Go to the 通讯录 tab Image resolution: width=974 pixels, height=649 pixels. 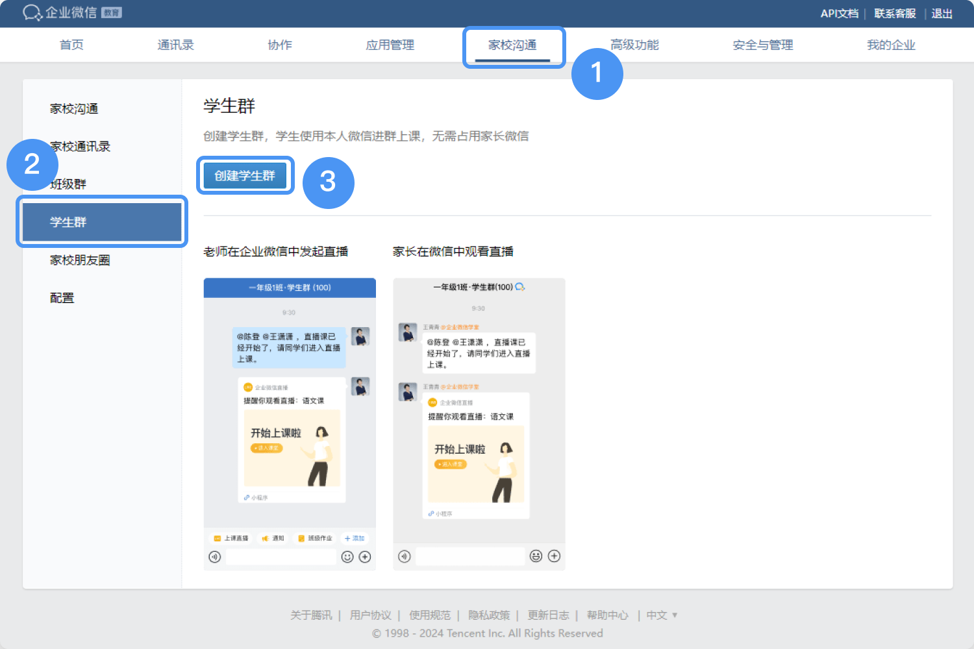pyautogui.click(x=175, y=45)
